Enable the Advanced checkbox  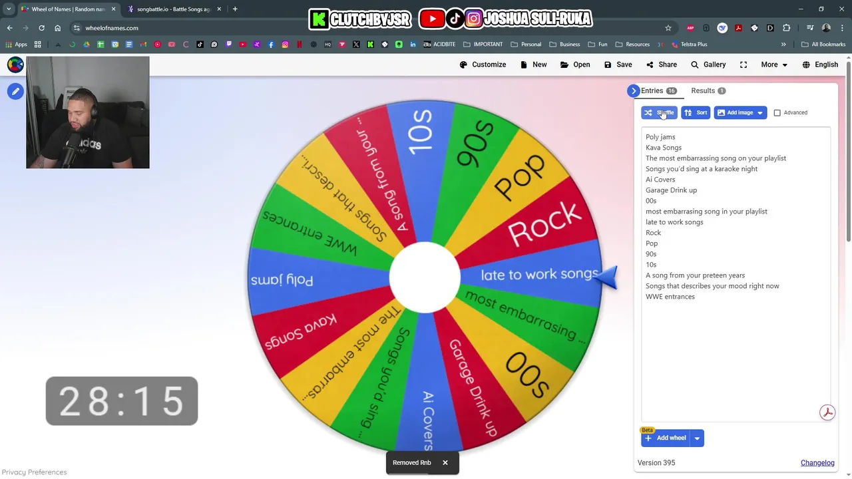777,112
